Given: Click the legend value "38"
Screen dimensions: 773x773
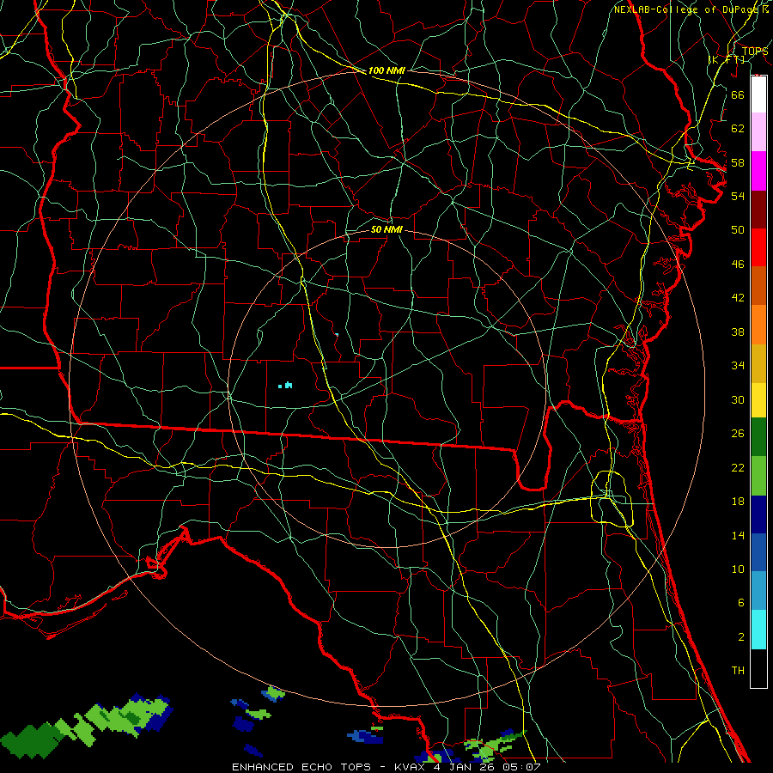Looking at the screenshot, I should [738, 332].
